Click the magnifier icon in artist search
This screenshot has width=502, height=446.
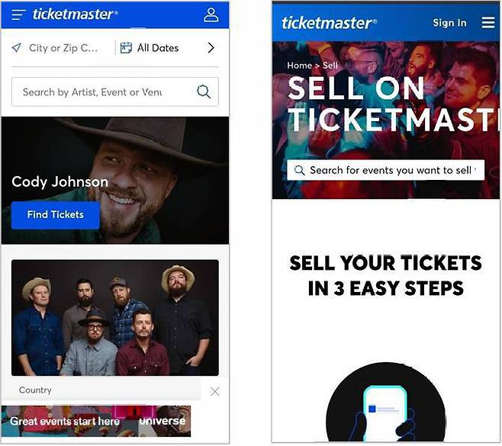coord(204,91)
